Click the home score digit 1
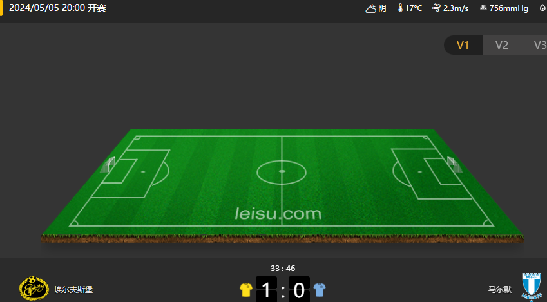The height and width of the screenshot is (302, 547). point(266,290)
